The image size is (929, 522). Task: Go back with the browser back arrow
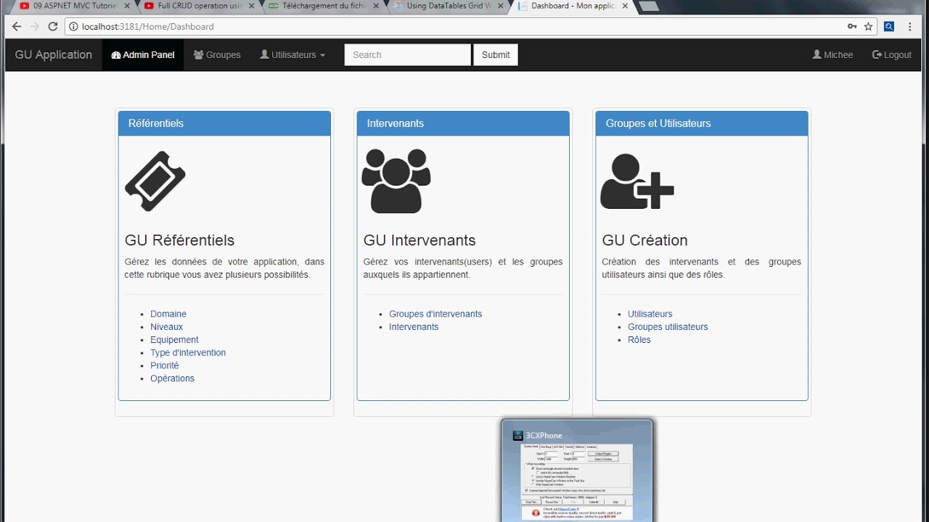[x=17, y=26]
